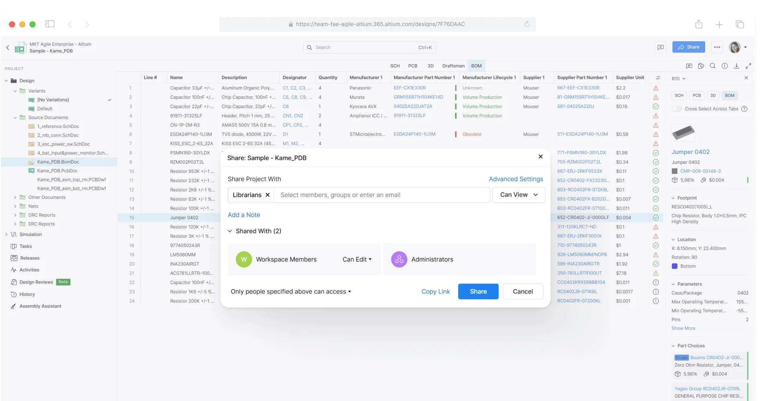Screen dimensions: 771x401
Task: Switch to the top 3D view tab
Action: click(x=430, y=66)
